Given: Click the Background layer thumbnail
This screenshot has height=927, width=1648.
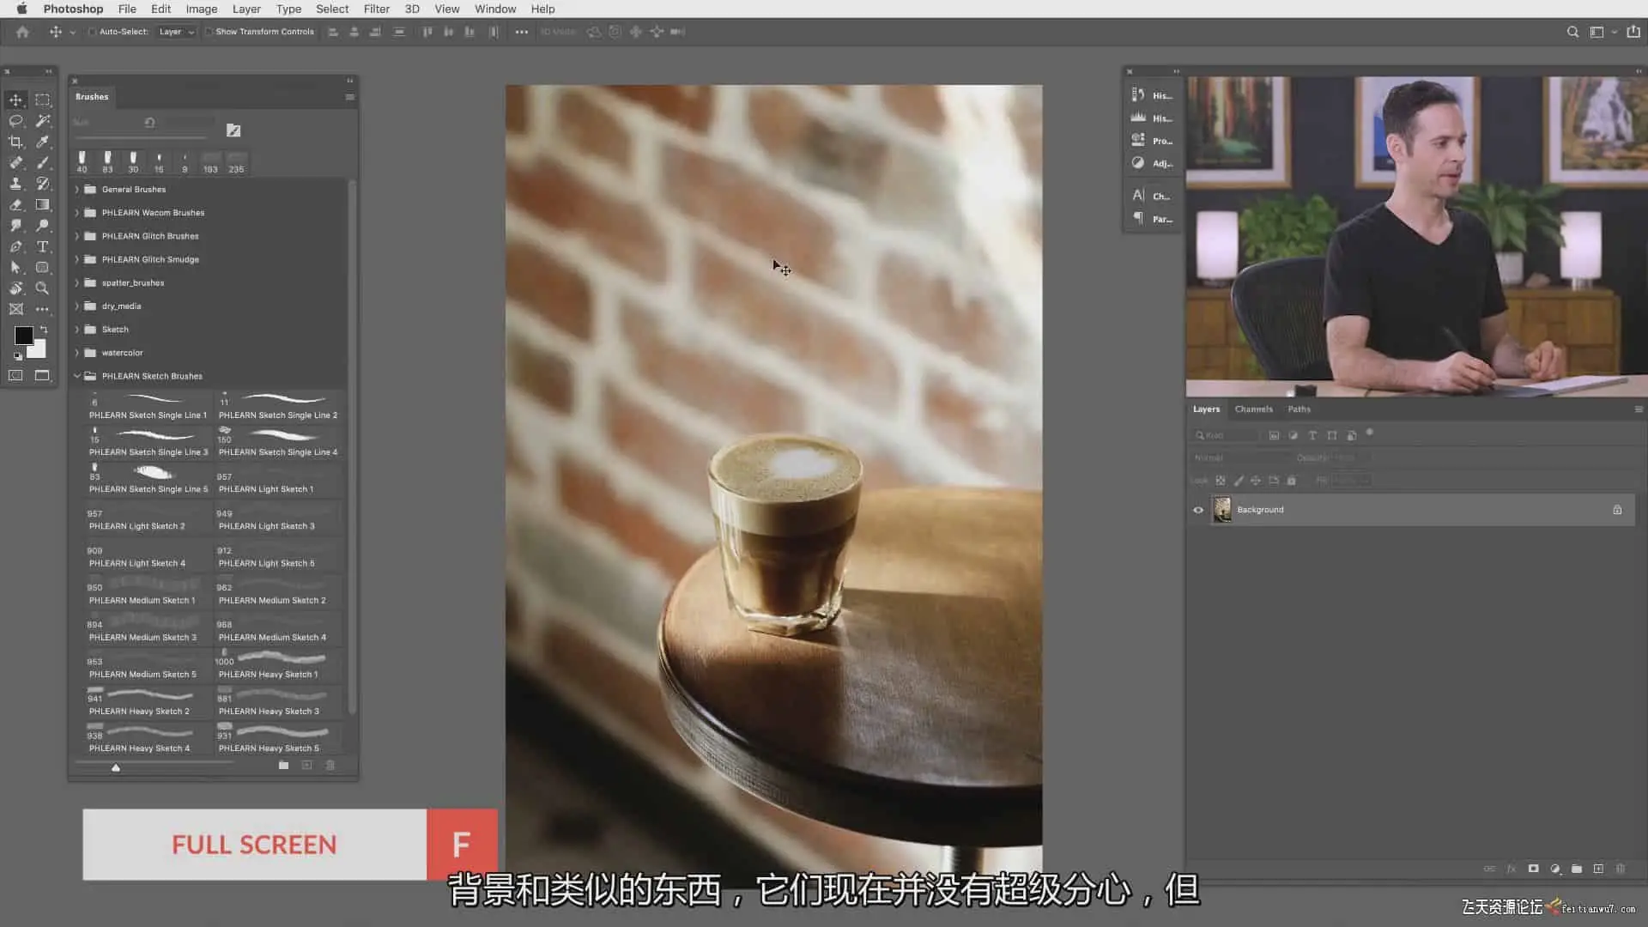Looking at the screenshot, I should click(1222, 510).
